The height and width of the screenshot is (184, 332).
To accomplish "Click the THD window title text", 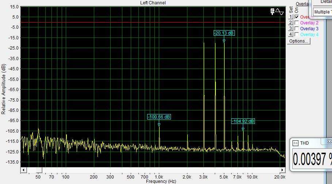I will (305, 143).
